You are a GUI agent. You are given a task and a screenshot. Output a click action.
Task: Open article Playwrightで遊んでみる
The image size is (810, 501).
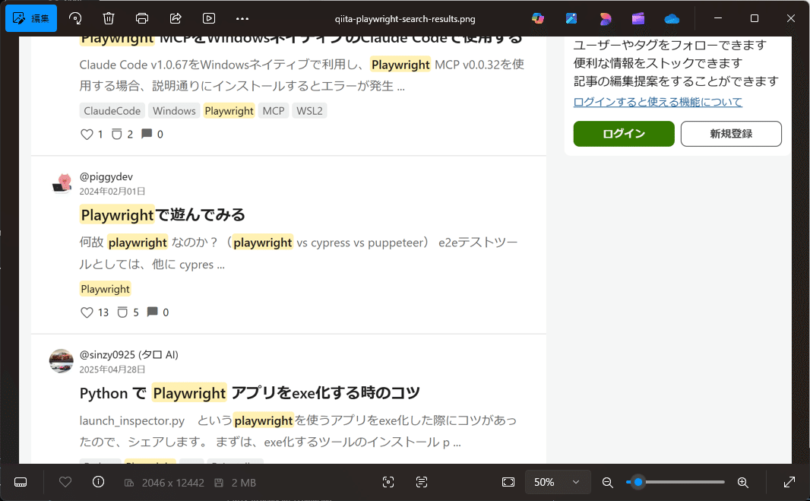(163, 214)
